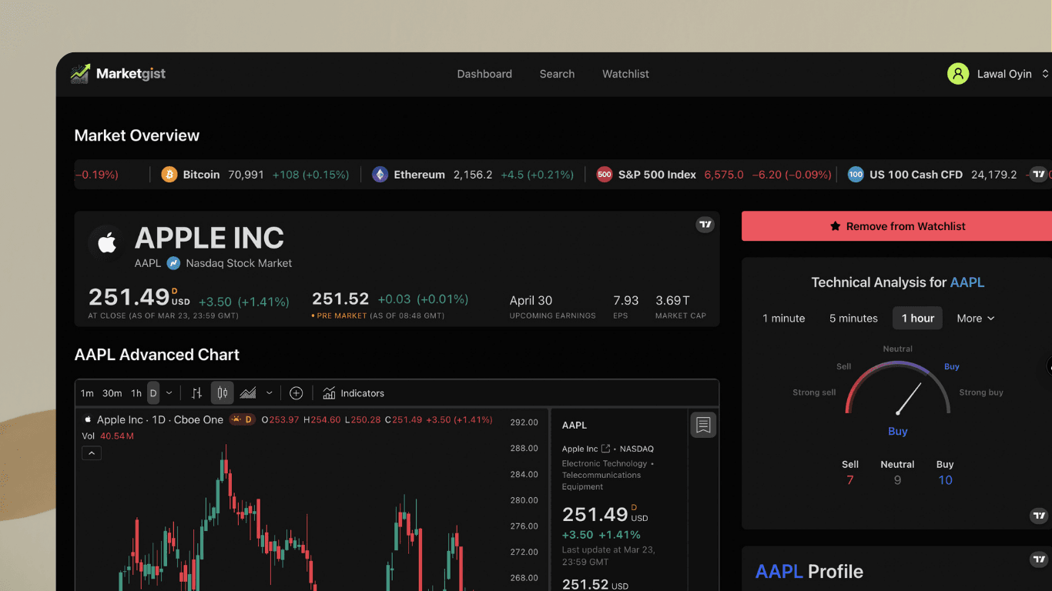Switch analysis interval to 5 minutes
This screenshot has width=1052, height=591.
tap(853, 318)
